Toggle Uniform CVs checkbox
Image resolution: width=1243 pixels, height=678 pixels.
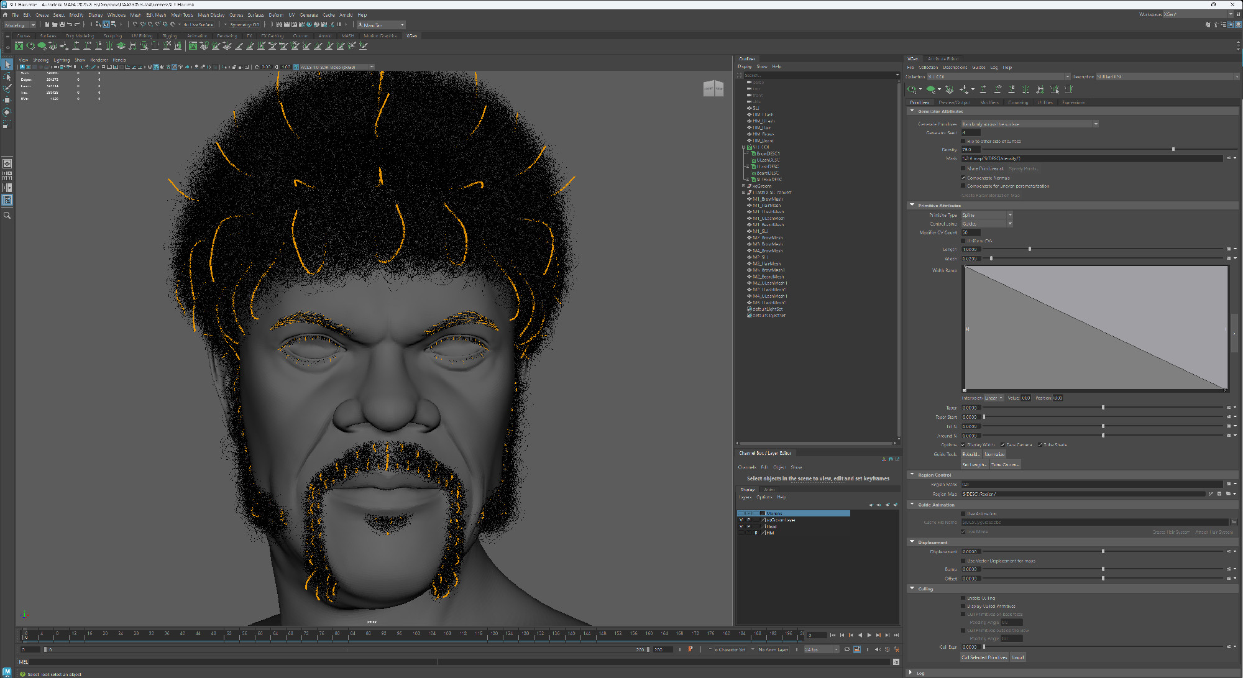963,241
